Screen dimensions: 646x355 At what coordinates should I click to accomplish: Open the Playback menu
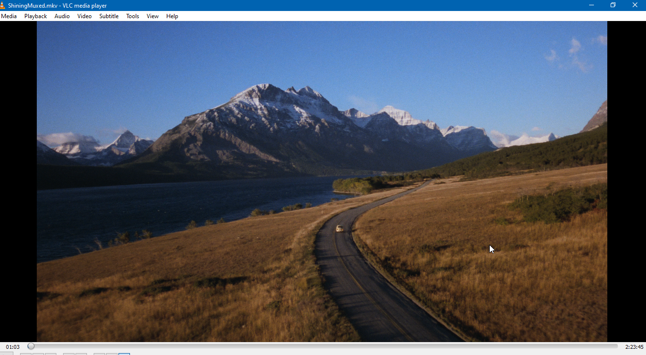click(35, 16)
